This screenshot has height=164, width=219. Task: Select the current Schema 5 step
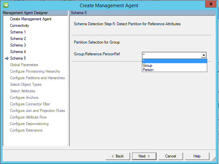click(x=18, y=58)
